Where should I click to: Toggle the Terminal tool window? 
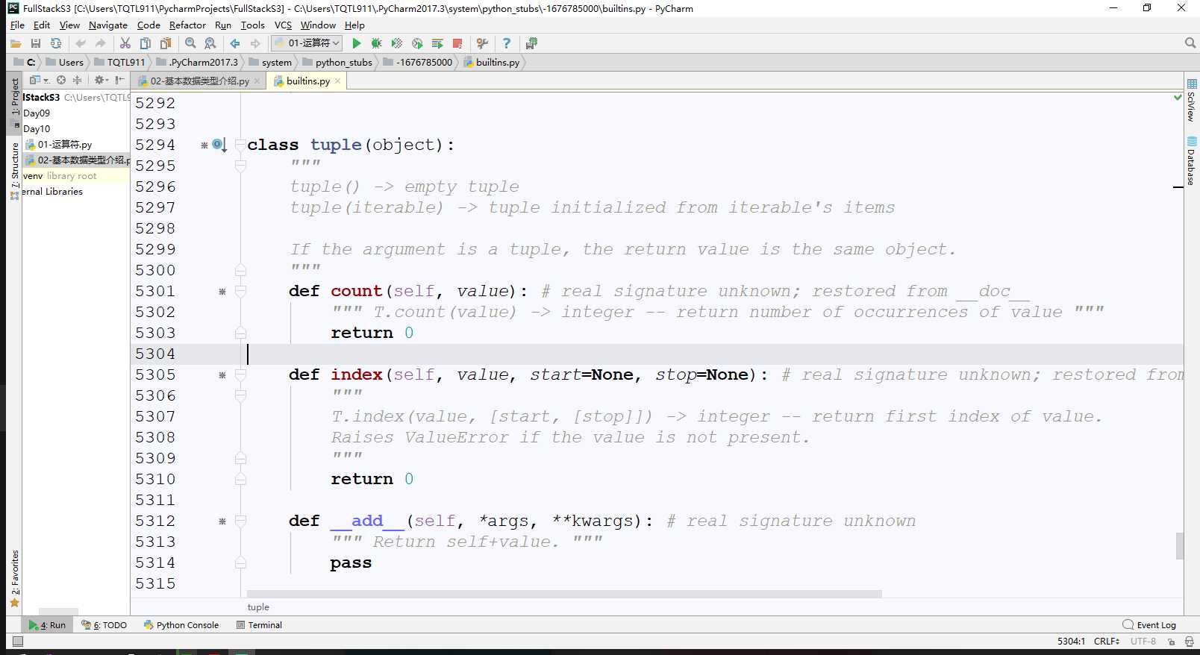click(259, 625)
